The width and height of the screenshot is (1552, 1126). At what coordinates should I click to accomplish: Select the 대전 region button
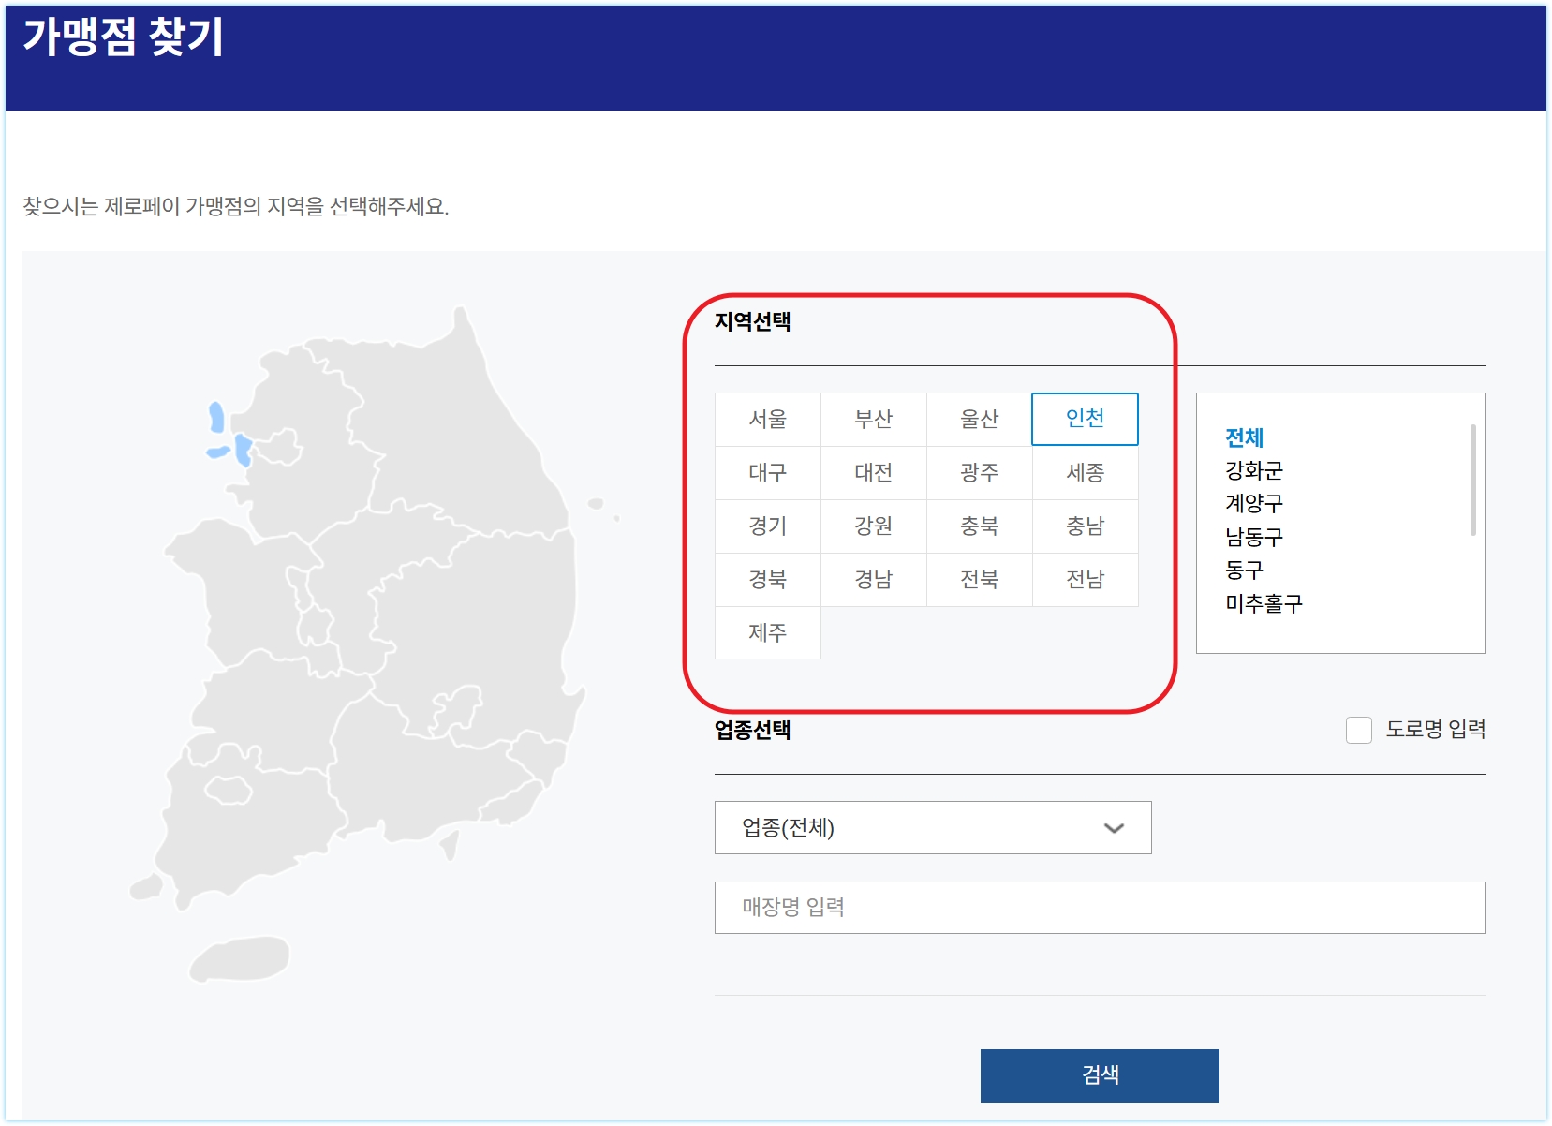coord(873,472)
